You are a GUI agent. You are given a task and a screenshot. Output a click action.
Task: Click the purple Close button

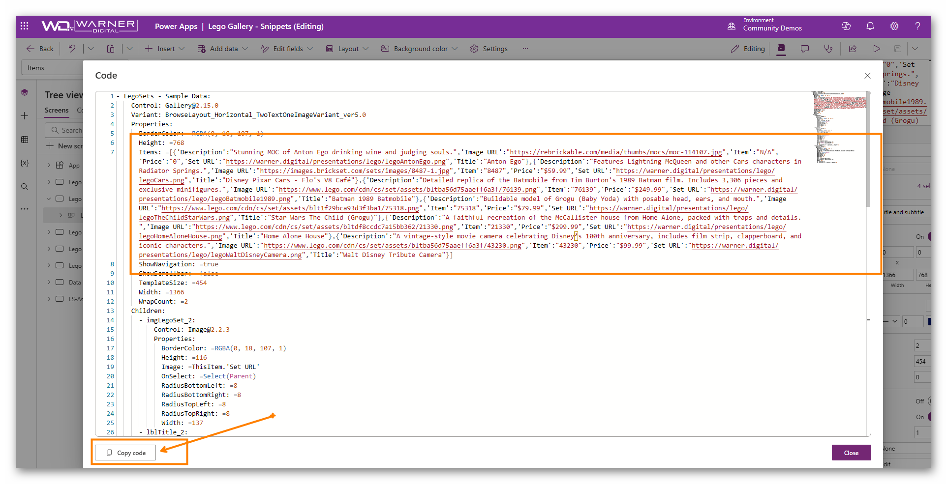click(851, 453)
